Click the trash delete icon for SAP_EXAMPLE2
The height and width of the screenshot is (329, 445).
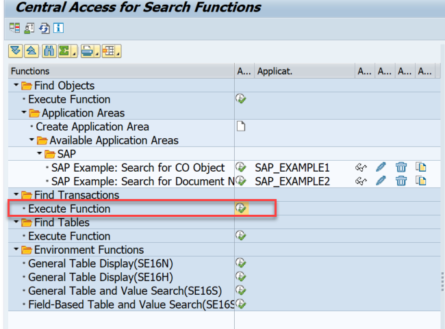click(x=402, y=181)
